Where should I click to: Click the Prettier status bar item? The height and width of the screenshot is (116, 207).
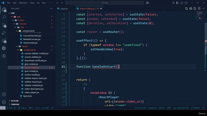(x=195, y=108)
